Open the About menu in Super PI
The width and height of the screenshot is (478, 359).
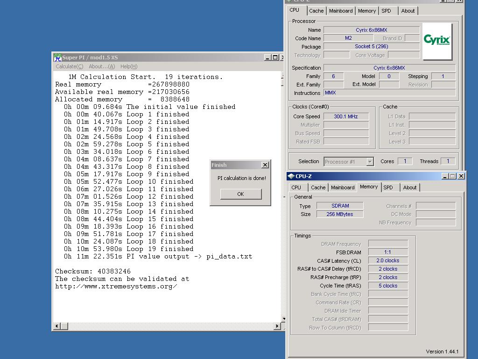tap(101, 66)
